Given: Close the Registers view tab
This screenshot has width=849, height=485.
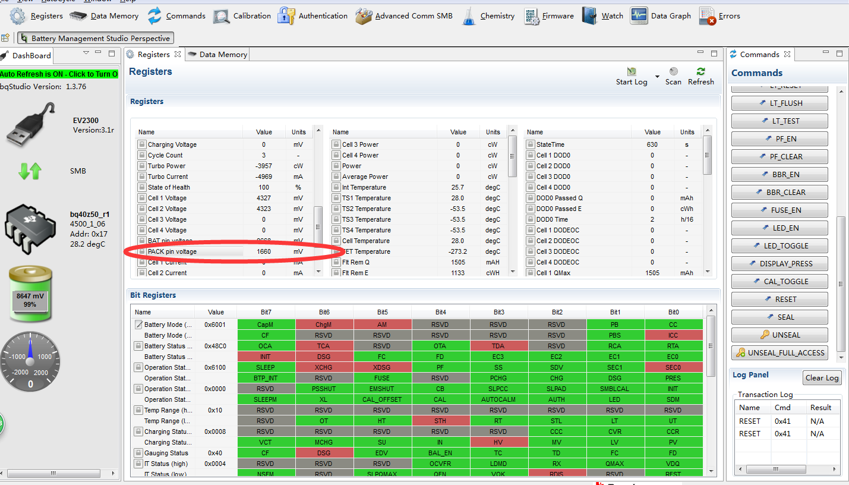Looking at the screenshot, I should coord(177,54).
